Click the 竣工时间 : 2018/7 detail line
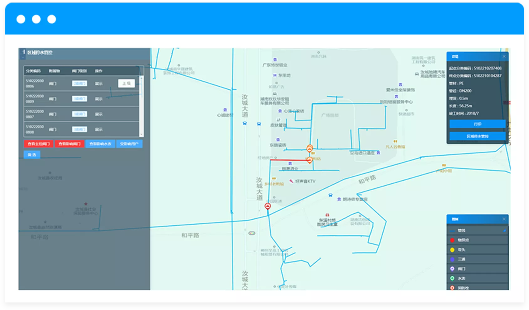The height and width of the screenshot is (310, 529). tap(464, 114)
